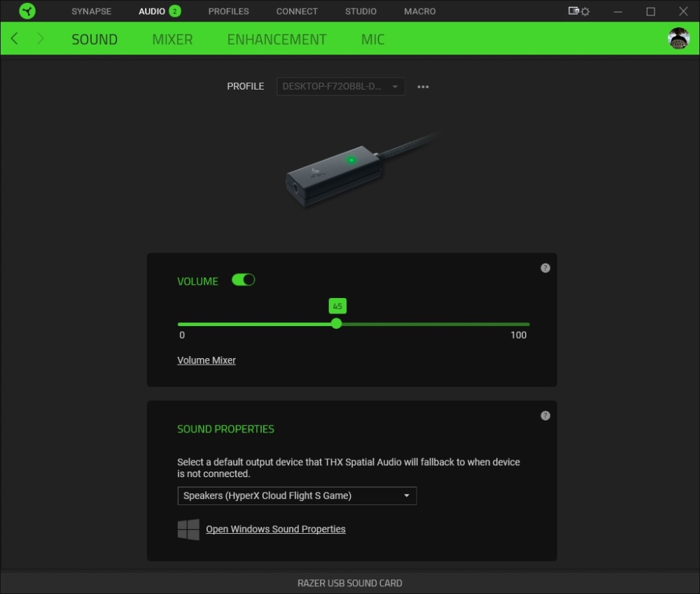Open the Macro tab
Image resolution: width=700 pixels, height=594 pixels.
tap(419, 11)
